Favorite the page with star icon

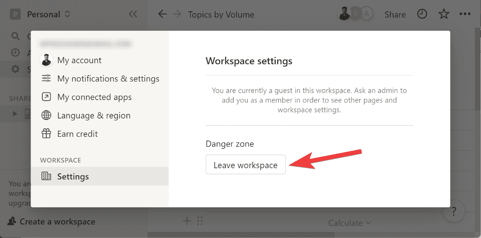(443, 15)
